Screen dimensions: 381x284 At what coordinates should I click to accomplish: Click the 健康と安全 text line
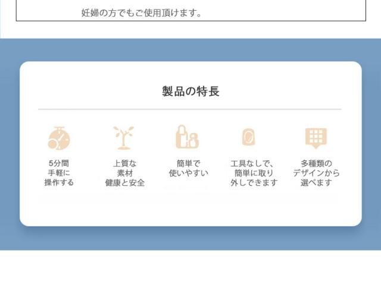coord(124,182)
